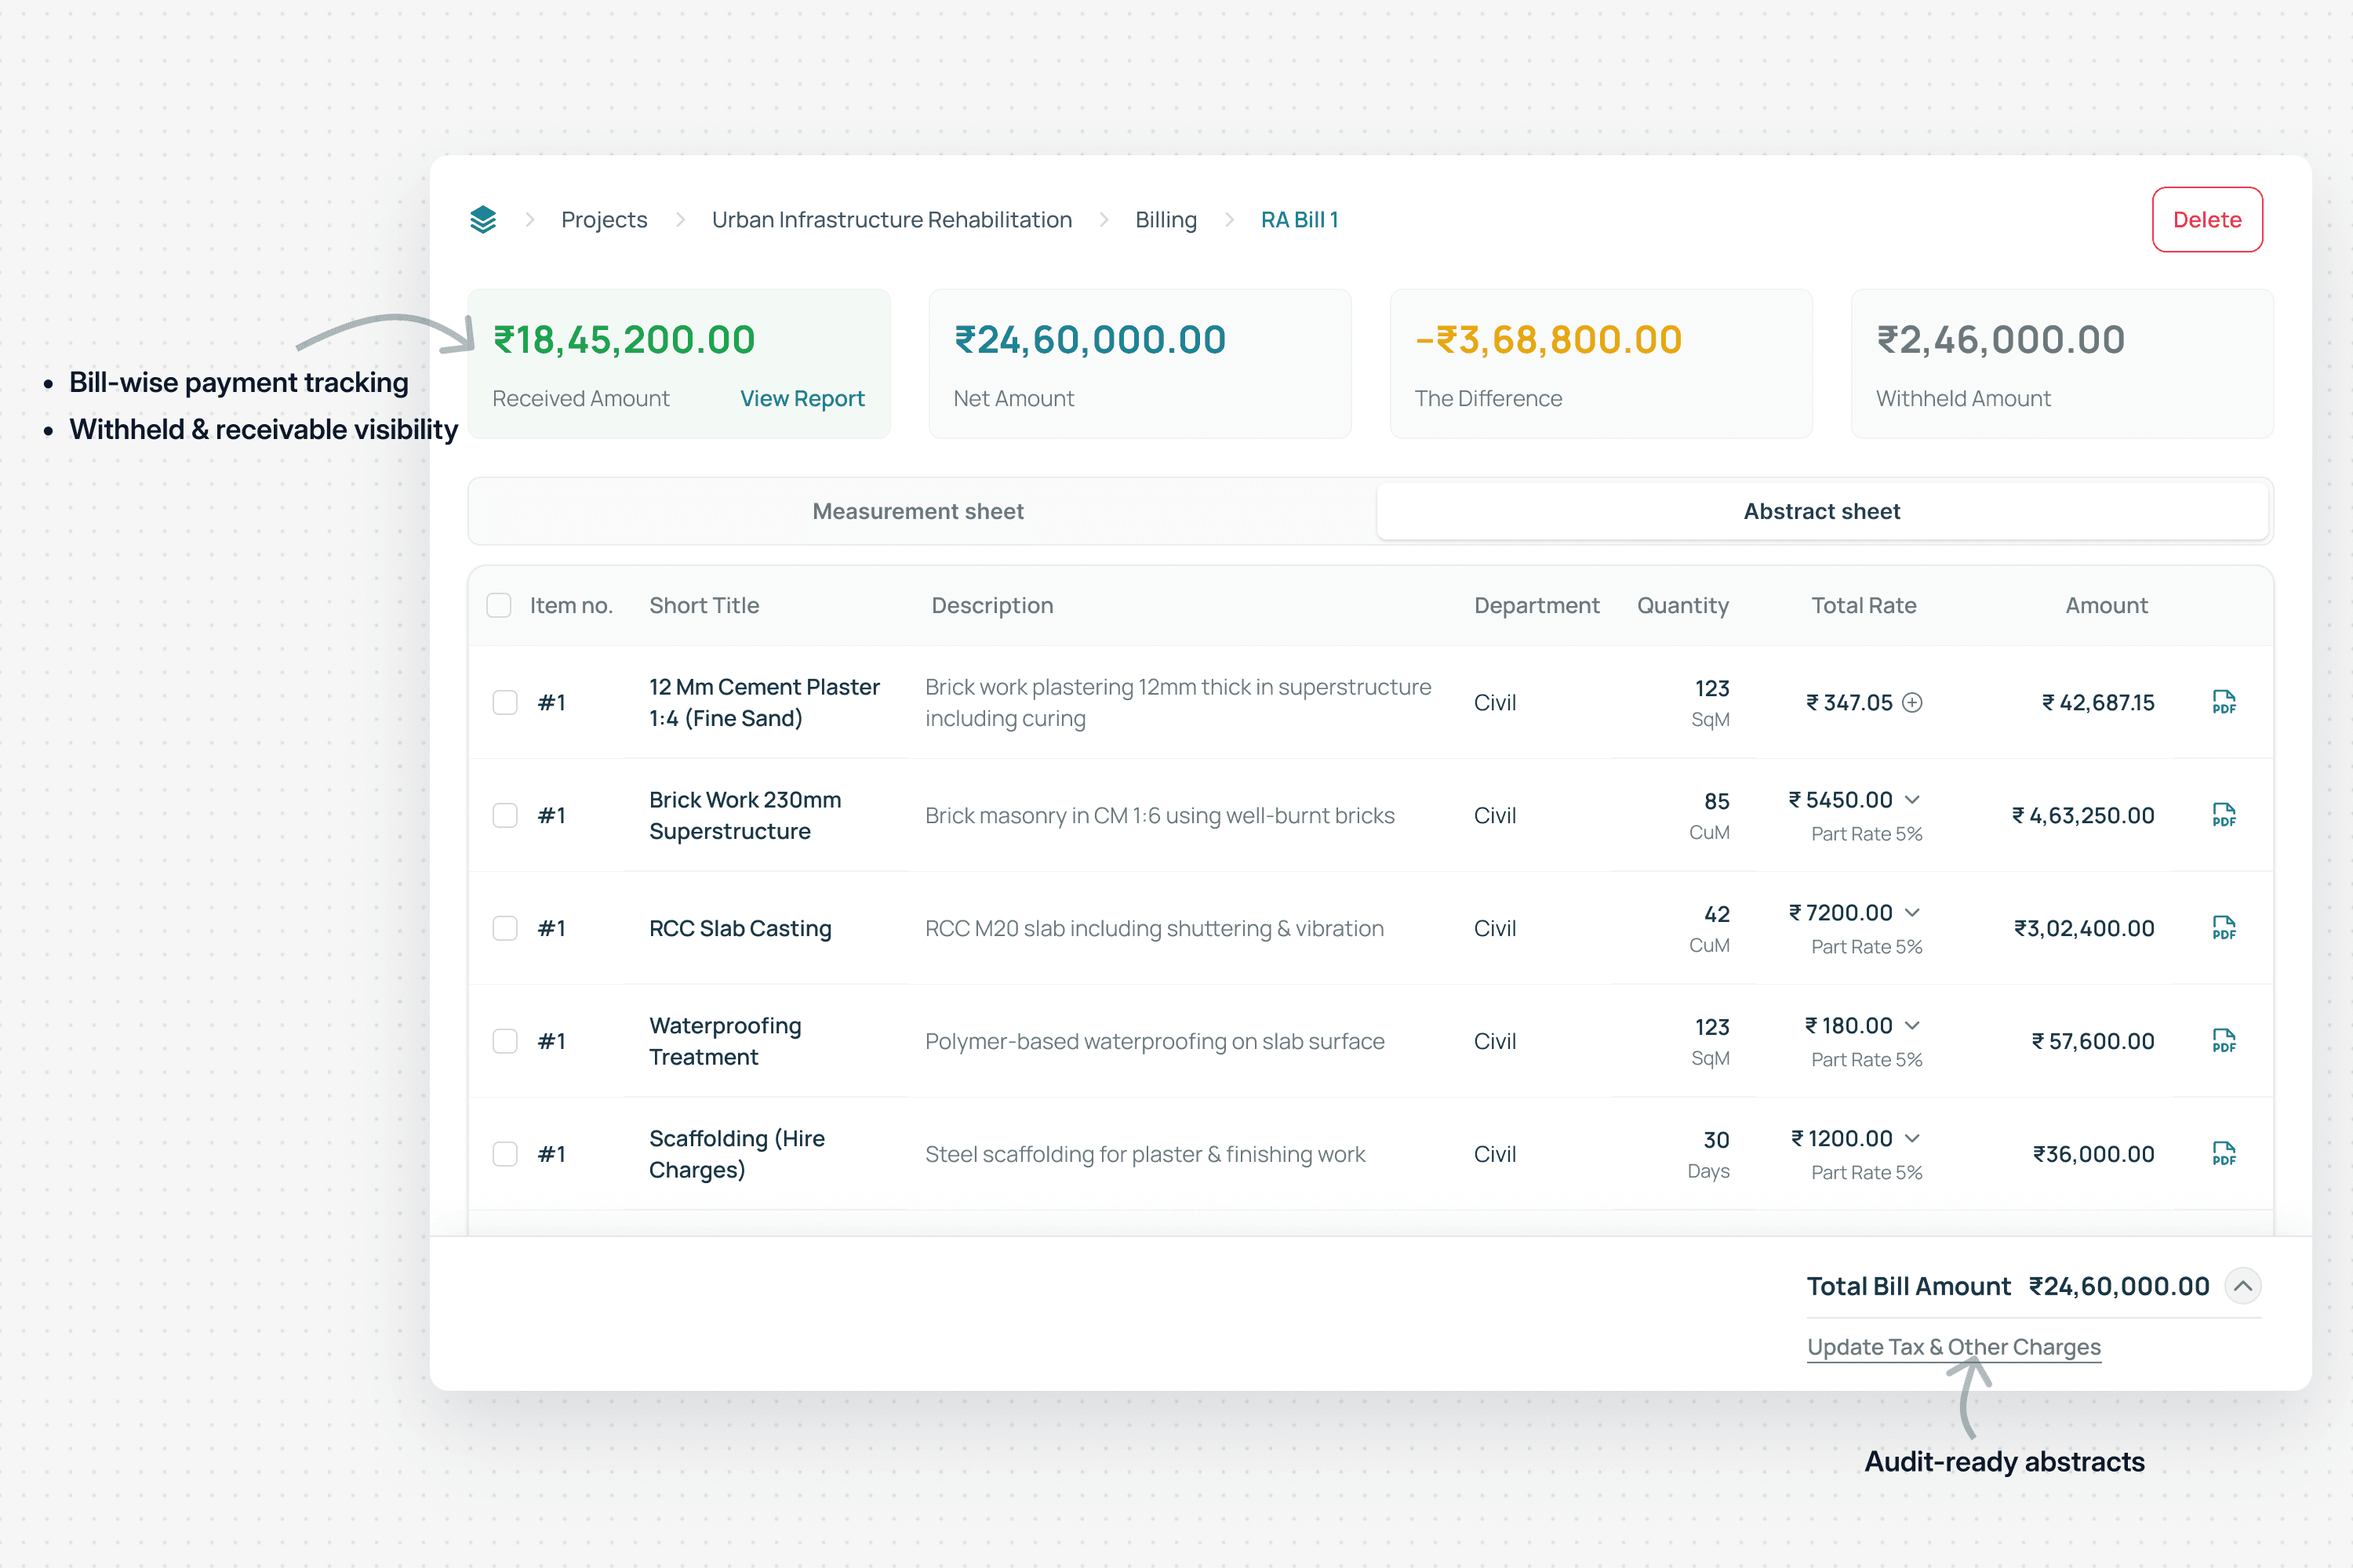Screen dimensions: 2353x1568
Task: Click amount ₹36,000.00
Action: [x=2094, y=1154]
